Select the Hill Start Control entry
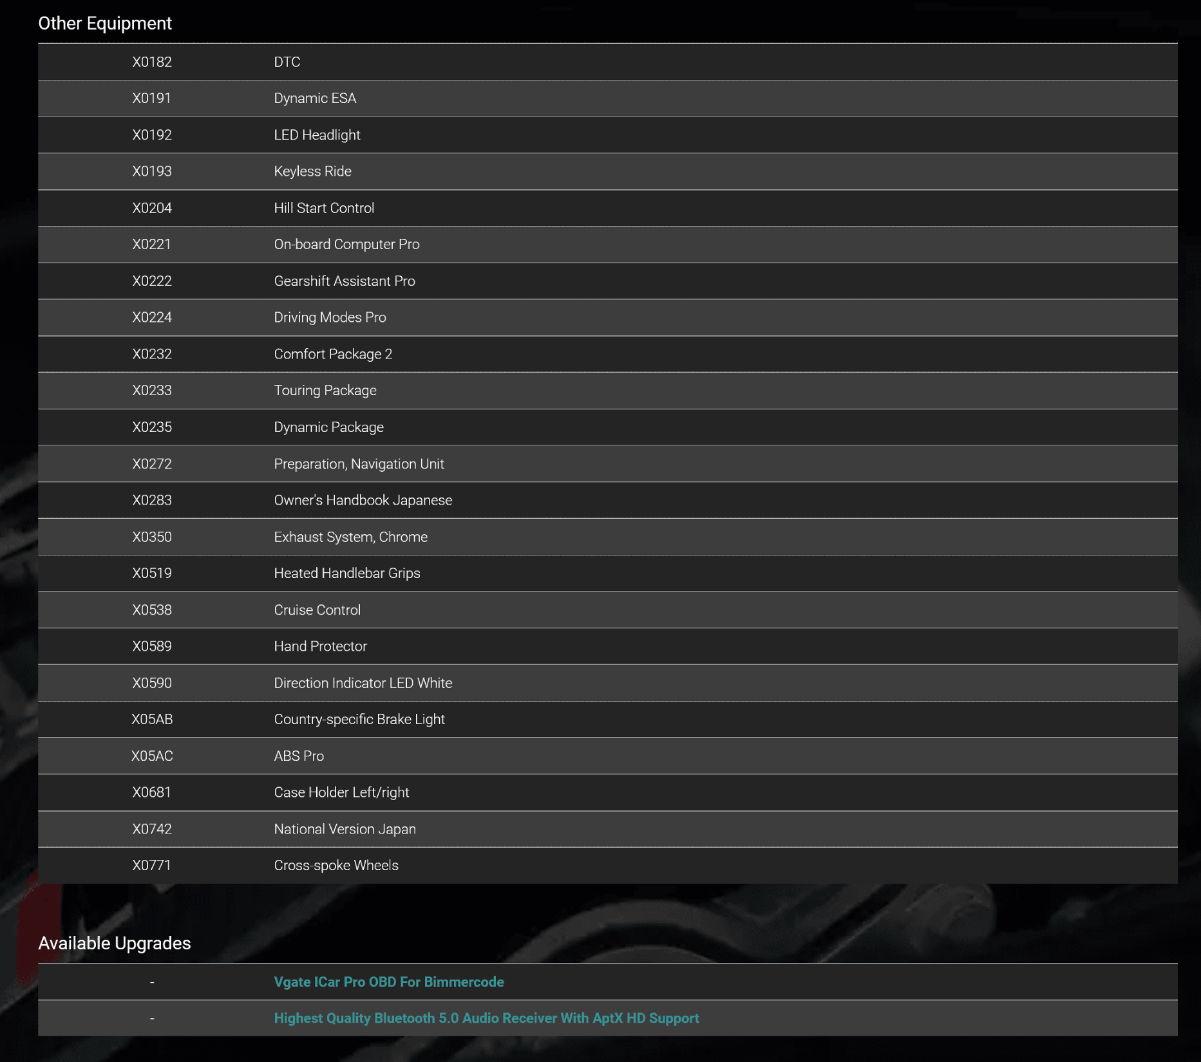Viewport: 1201px width, 1062px height. pos(324,208)
